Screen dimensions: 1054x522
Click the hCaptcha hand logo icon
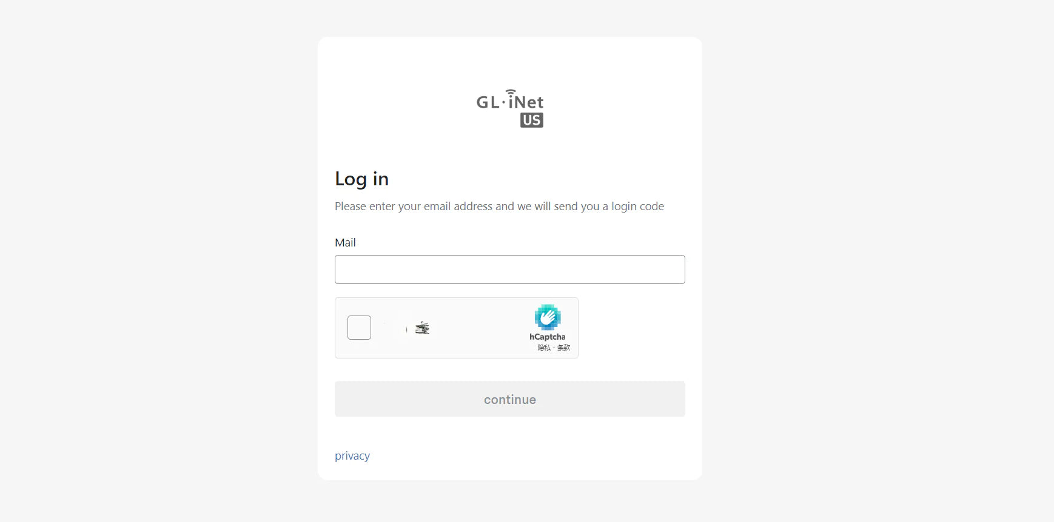[x=547, y=317]
